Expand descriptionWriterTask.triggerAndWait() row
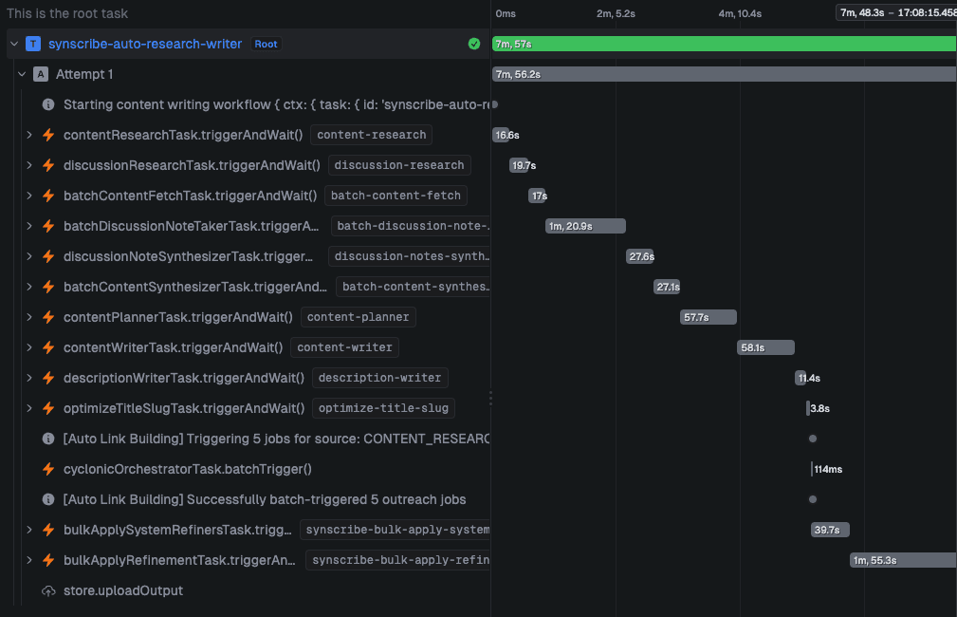This screenshot has width=957, height=617. 29,378
